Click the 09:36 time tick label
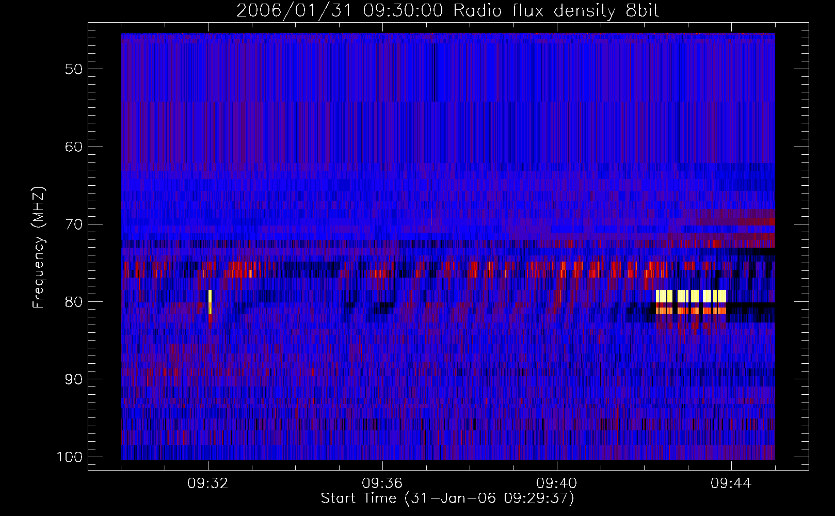Screen dimensions: 835x516 pyautogui.click(x=382, y=483)
